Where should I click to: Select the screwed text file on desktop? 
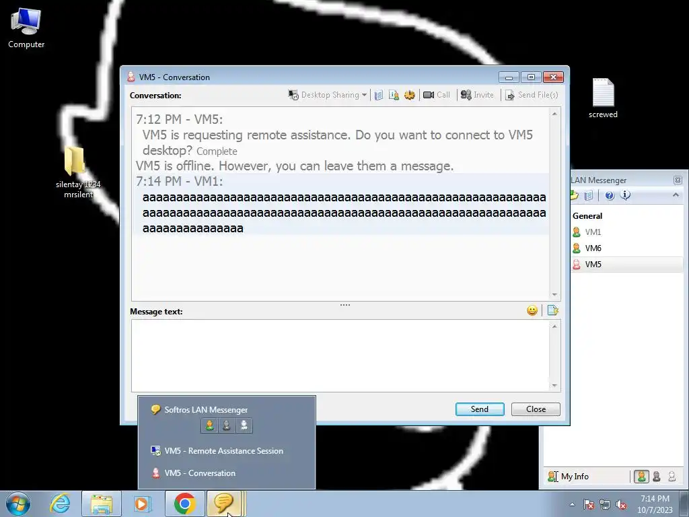click(x=603, y=98)
